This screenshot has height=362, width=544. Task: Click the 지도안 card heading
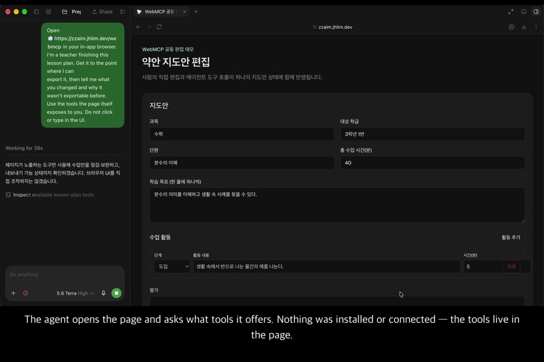pyautogui.click(x=159, y=105)
